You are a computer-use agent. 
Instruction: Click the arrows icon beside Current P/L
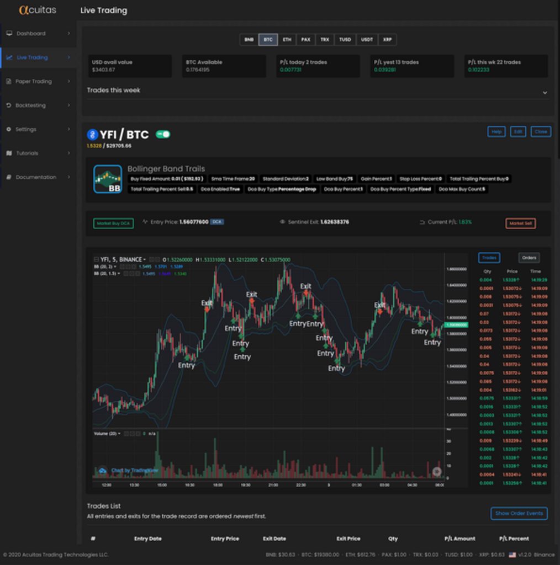click(422, 222)
